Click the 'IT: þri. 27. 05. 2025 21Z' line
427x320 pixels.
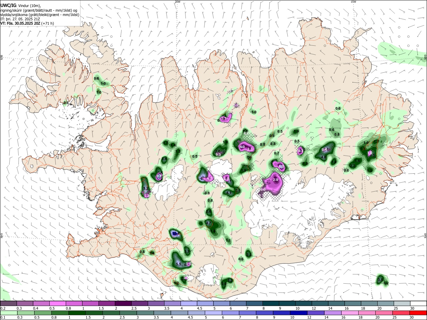19,19
